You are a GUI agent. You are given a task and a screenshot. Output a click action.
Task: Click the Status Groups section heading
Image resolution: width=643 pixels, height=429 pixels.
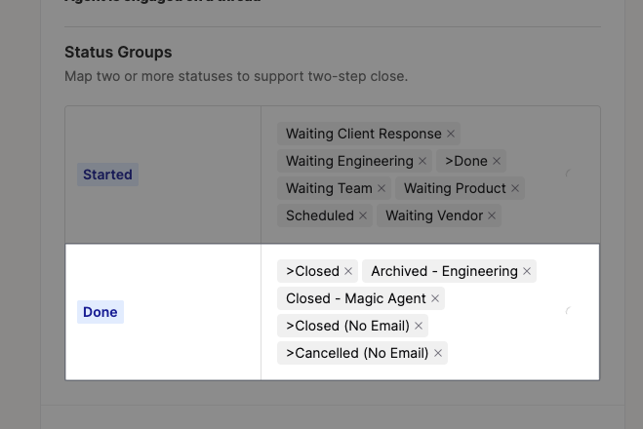pyautogui.click(x=118, y=53)
